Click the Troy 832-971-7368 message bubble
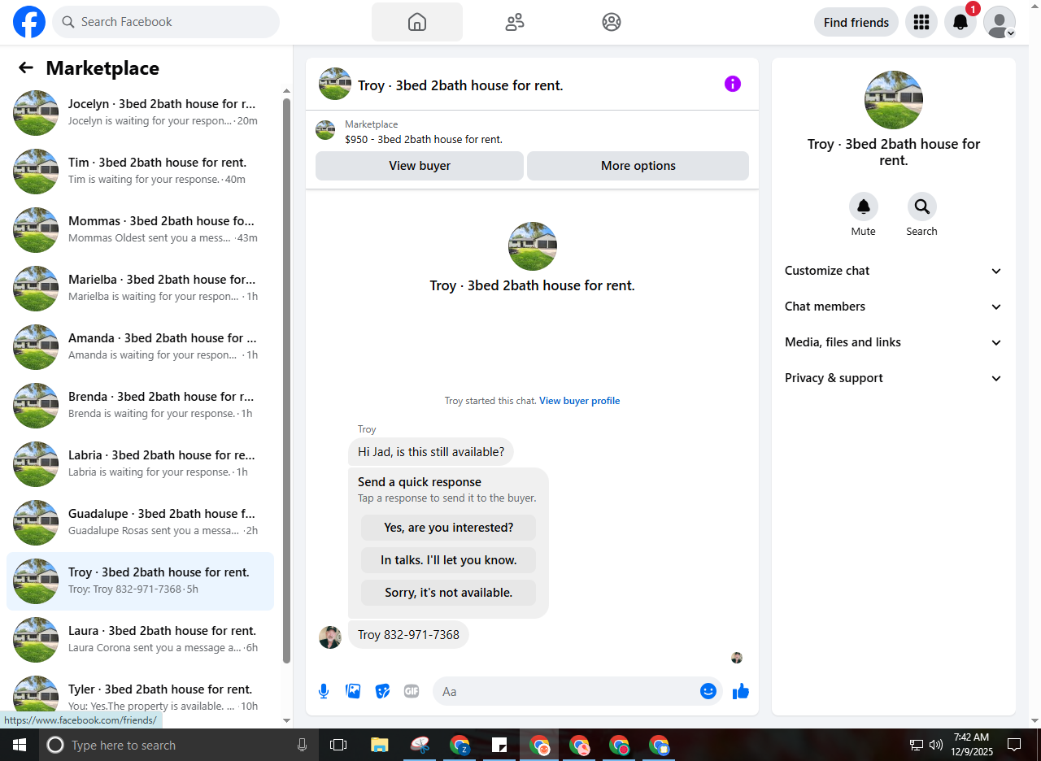This screenshot has width=1041, height=761. [x=408, y=635]
